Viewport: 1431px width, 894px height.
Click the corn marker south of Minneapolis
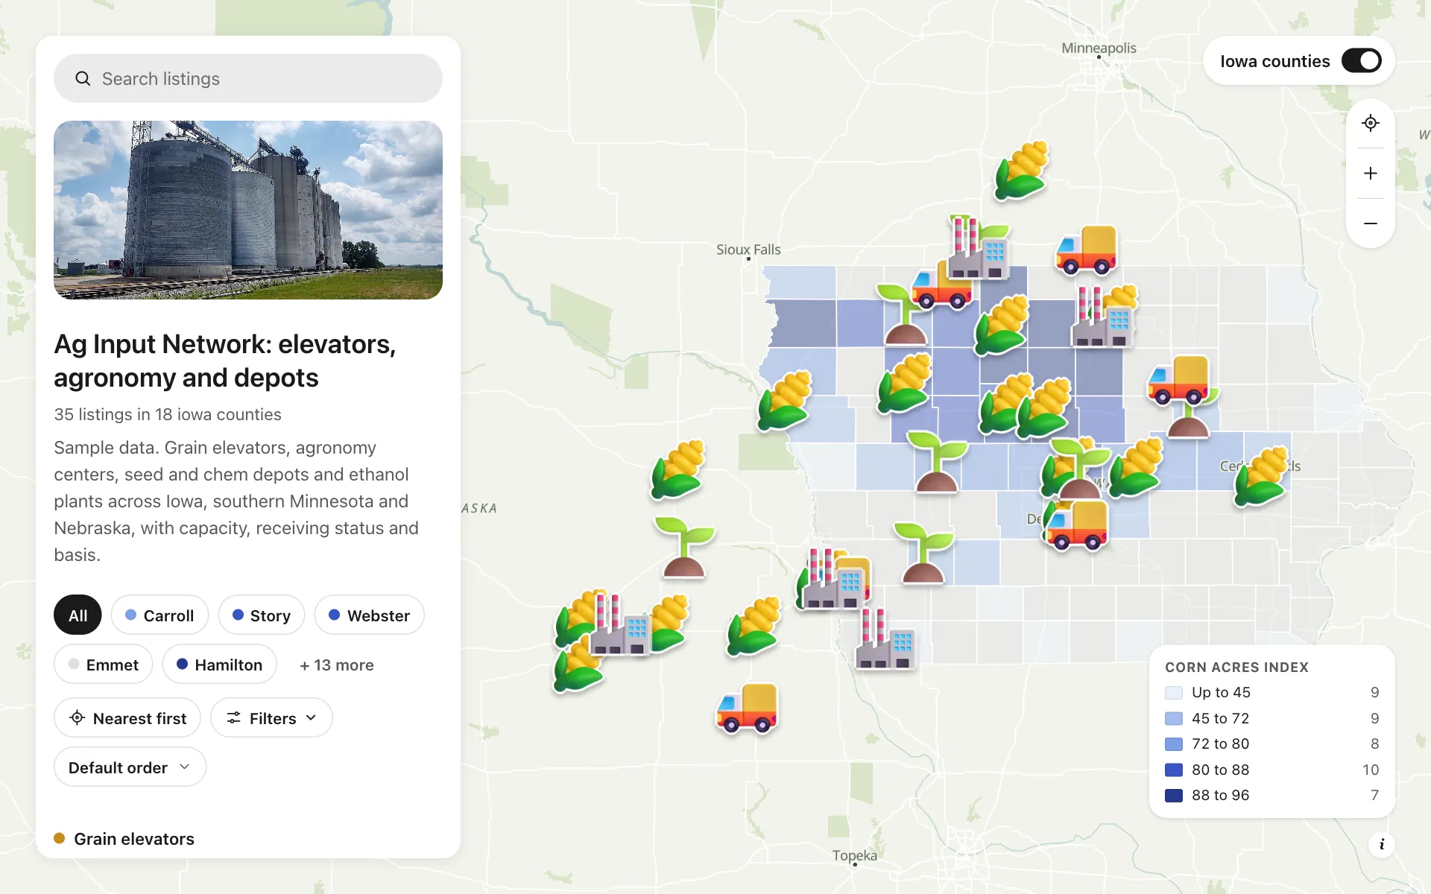coord(1022,171)
